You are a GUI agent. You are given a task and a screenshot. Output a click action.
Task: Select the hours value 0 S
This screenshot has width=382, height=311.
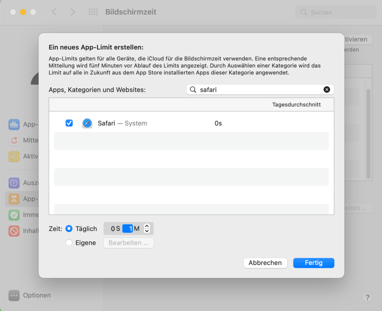click(x=115, y=229)
